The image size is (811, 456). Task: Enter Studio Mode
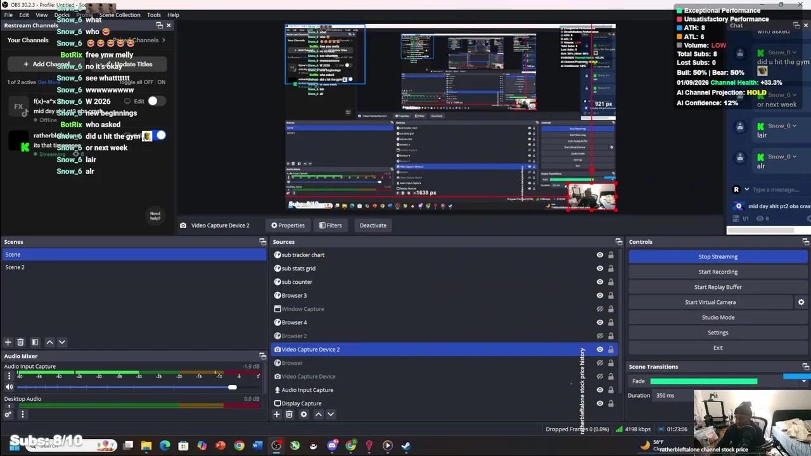718,317
